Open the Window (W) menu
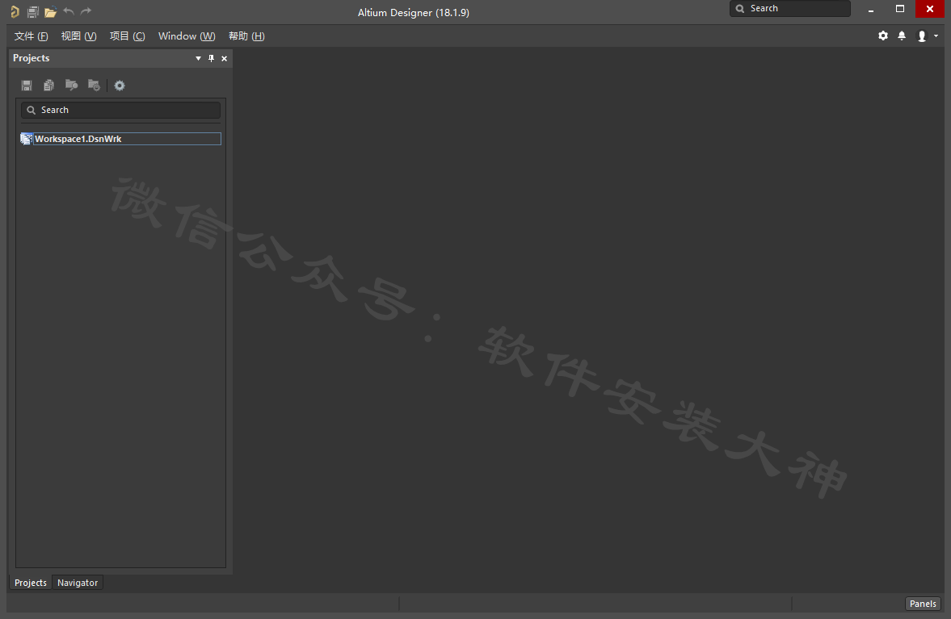The width and height of the screenshot is (951, 619). pos(187,36)
